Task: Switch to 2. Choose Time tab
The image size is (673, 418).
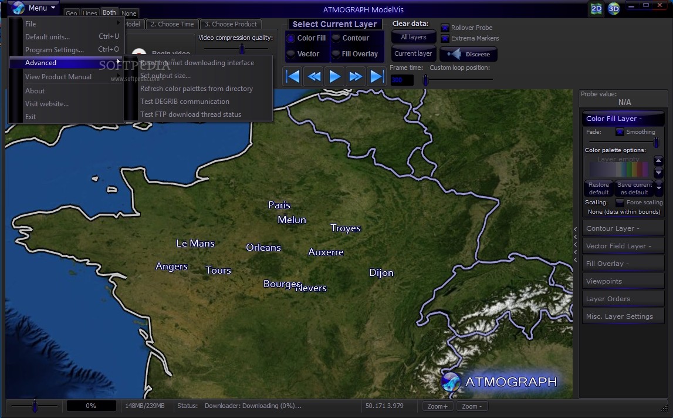Action: 172,24
